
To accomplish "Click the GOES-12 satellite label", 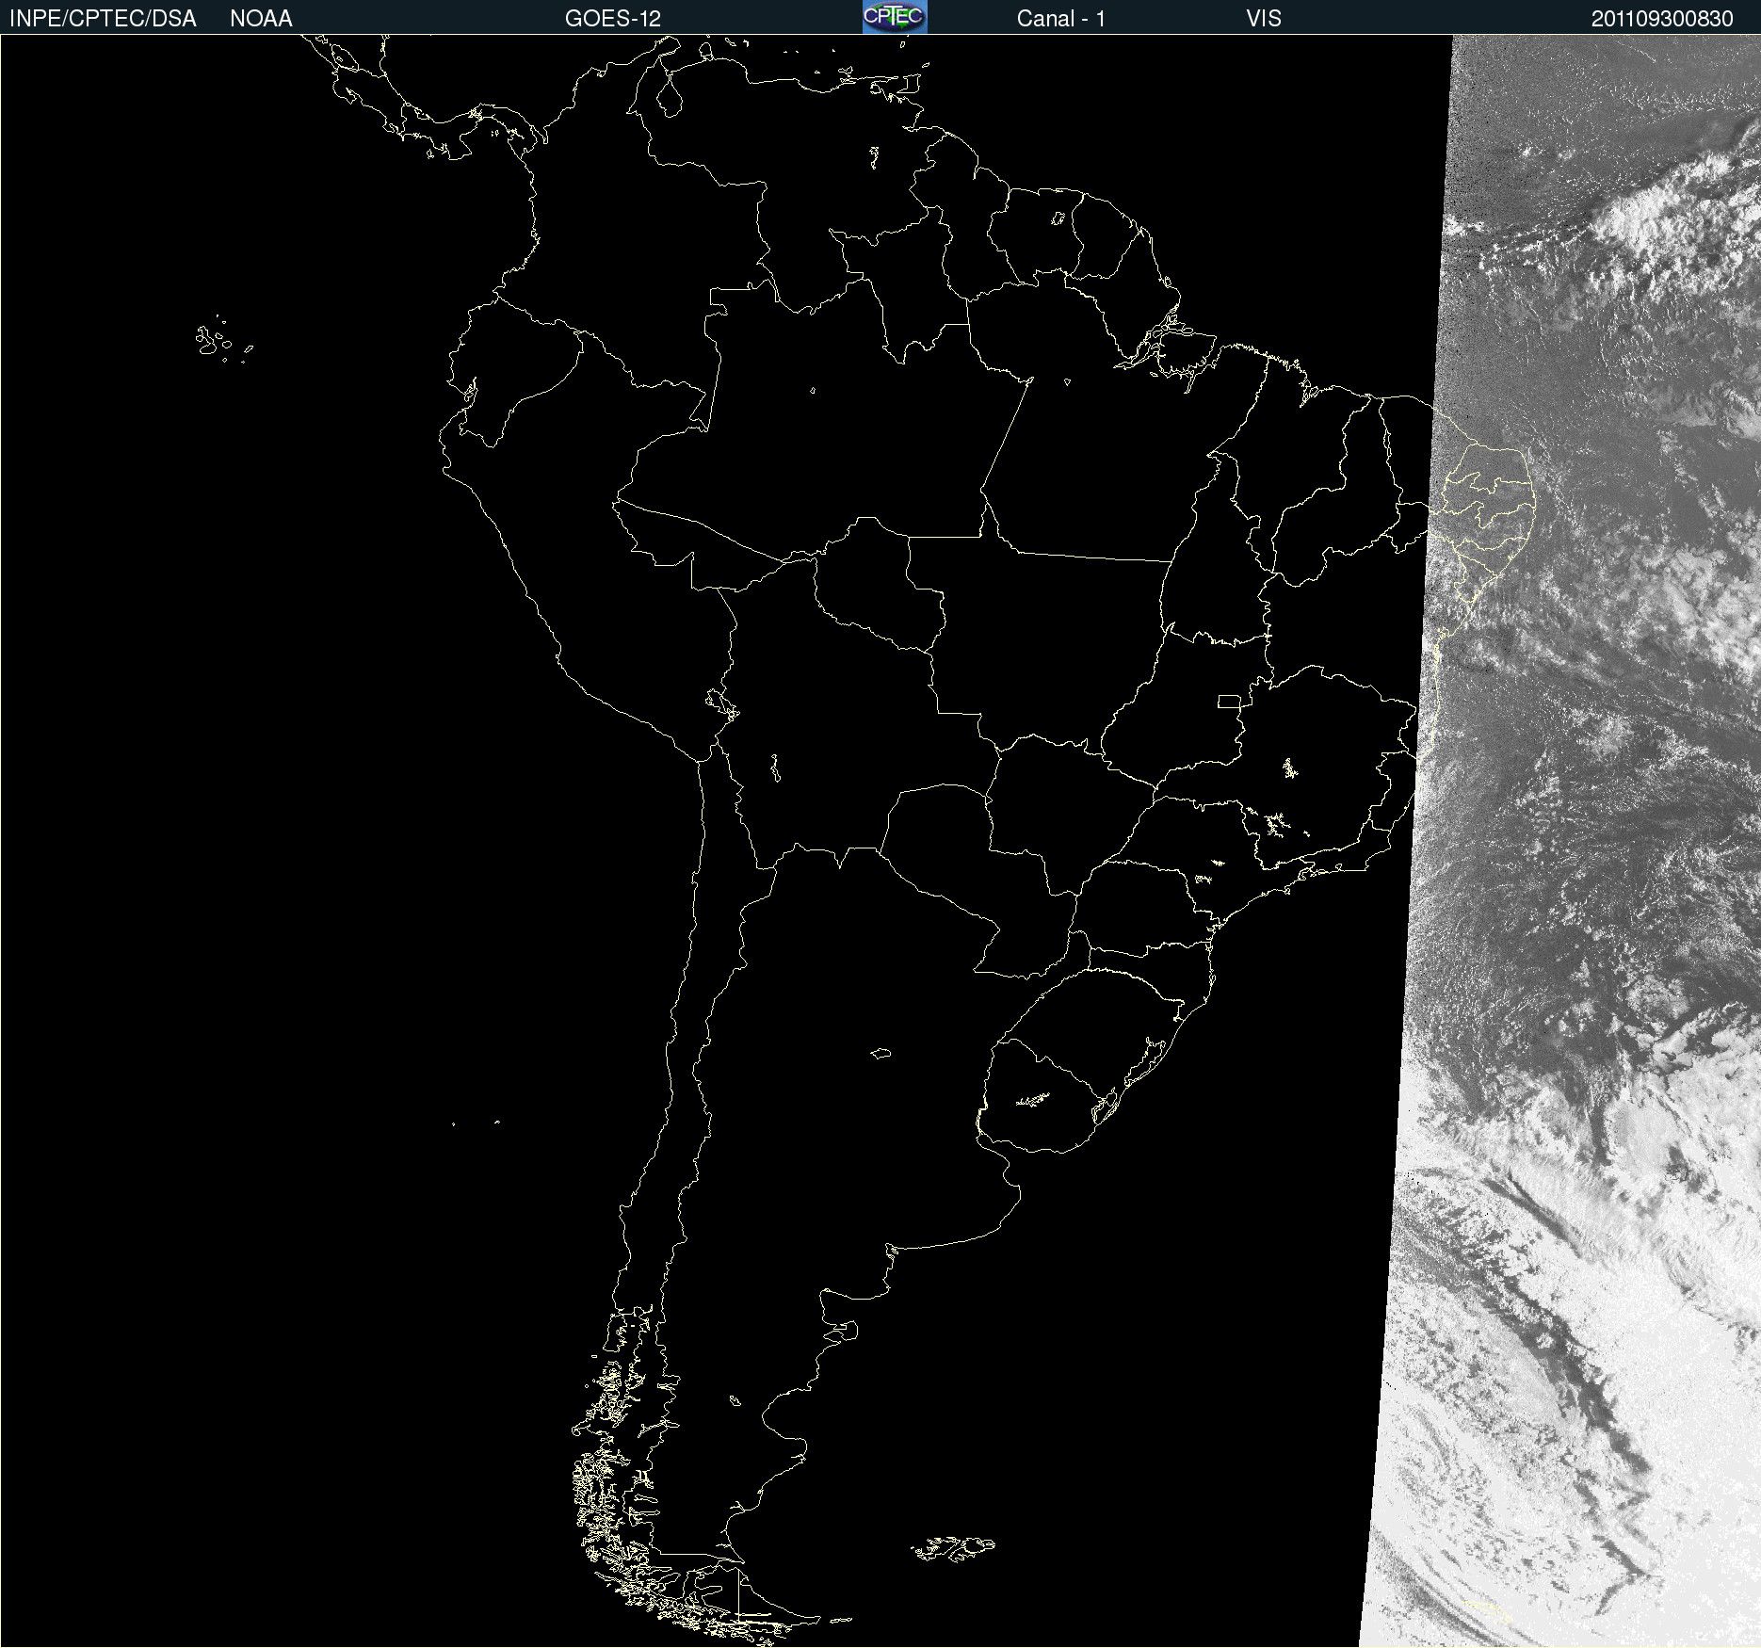I will [613, 19].
